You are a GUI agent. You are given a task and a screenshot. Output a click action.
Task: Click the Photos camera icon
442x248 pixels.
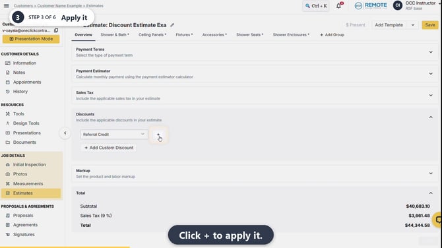(x=8, y=174)
